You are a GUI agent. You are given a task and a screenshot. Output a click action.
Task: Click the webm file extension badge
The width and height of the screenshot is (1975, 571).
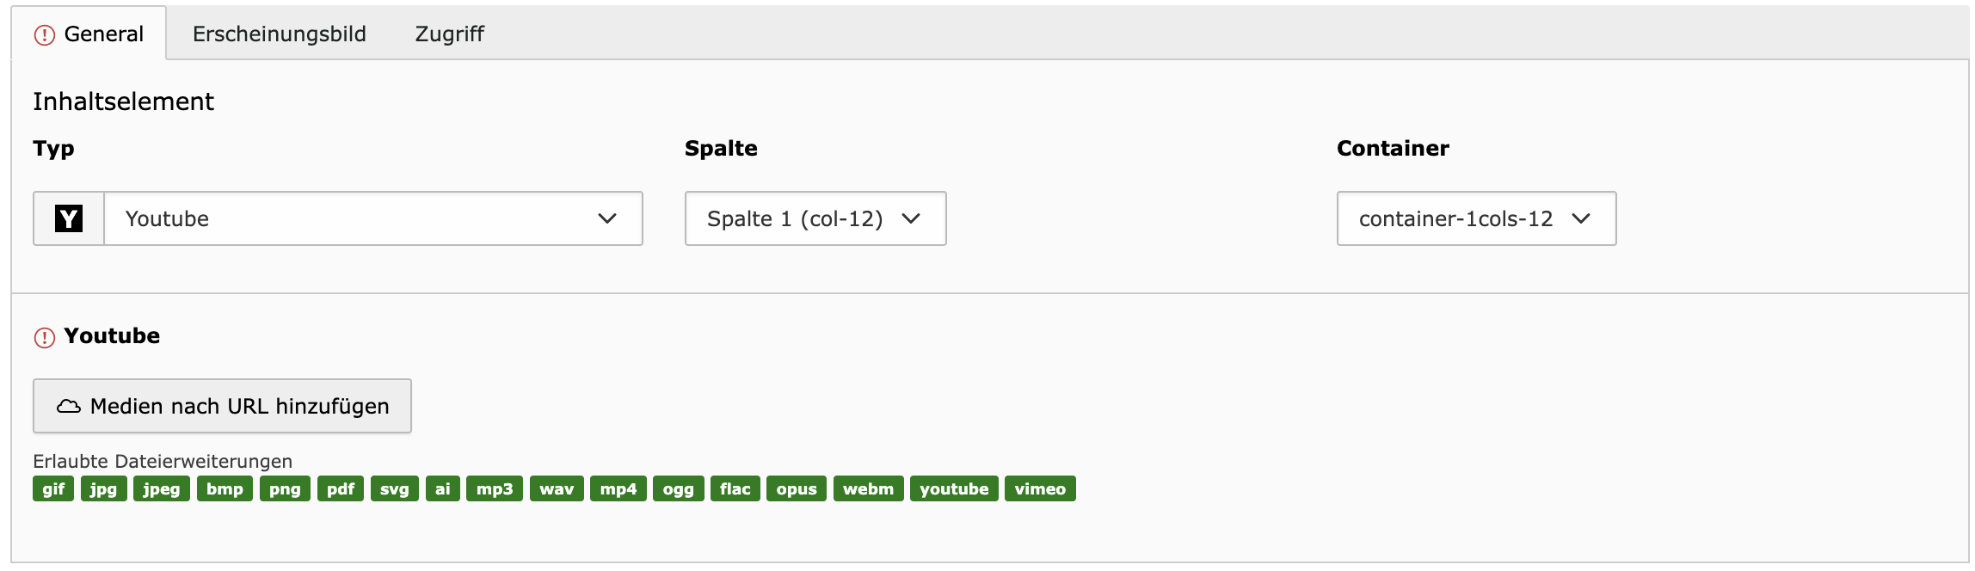coord(867,488)
